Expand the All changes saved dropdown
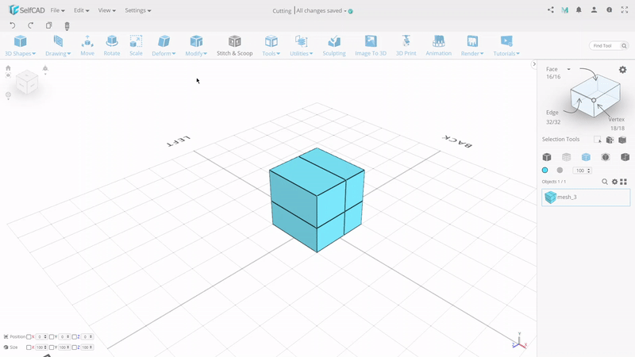Screen dimensions: 635x357 point(345,11)
